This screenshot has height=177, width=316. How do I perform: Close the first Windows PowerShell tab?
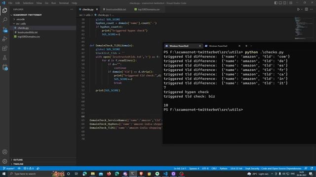[200, 46]
